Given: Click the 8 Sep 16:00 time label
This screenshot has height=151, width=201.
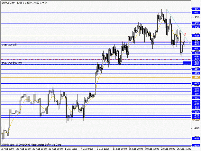Looking at the screenshot, I should point(103,149).
